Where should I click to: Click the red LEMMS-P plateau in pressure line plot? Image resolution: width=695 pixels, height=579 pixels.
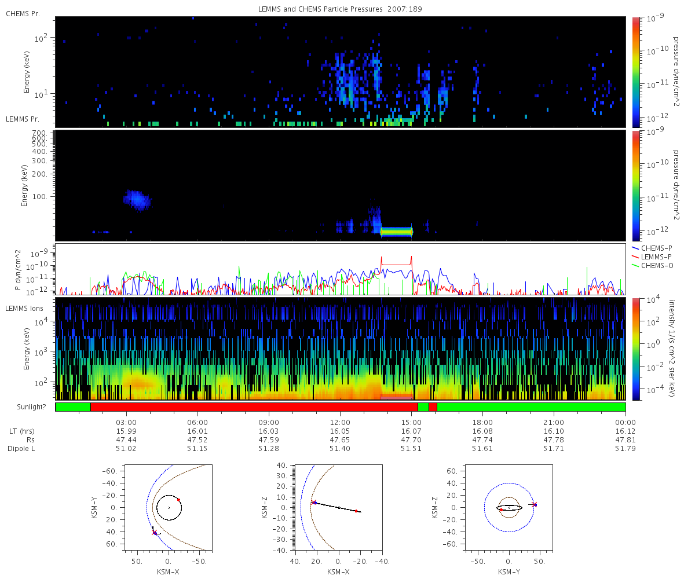click(396, 265)
